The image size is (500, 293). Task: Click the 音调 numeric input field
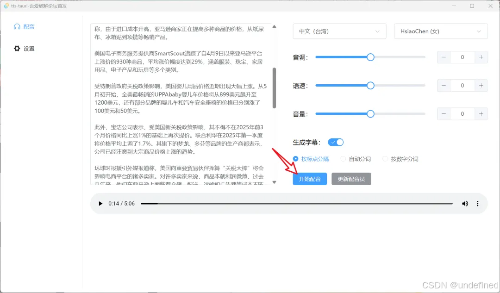click(462, 57)
